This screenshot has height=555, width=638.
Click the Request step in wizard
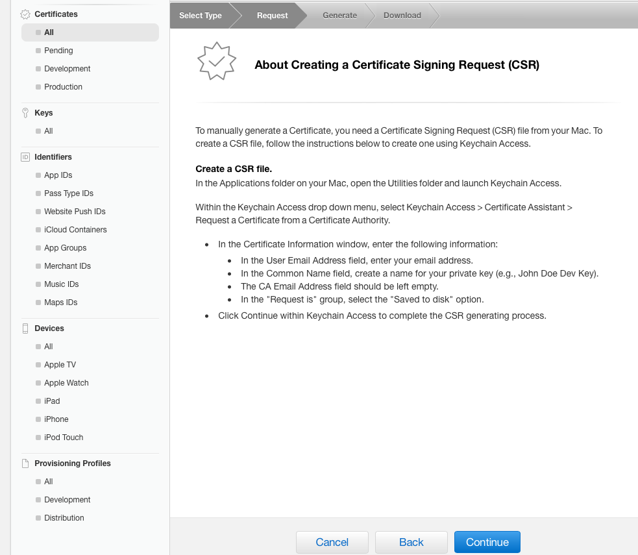point(272,16)
